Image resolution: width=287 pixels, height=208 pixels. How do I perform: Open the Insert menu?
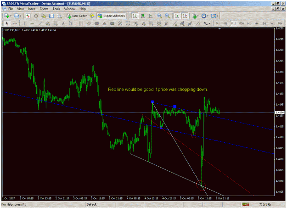tap(32, 9)
